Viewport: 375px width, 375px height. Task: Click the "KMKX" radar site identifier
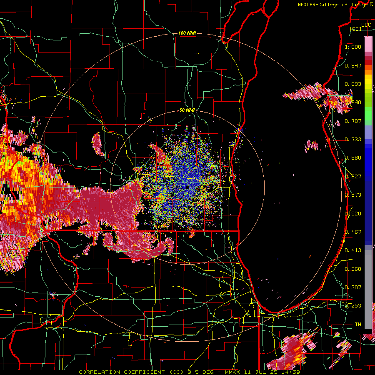[x=232, y=372]
